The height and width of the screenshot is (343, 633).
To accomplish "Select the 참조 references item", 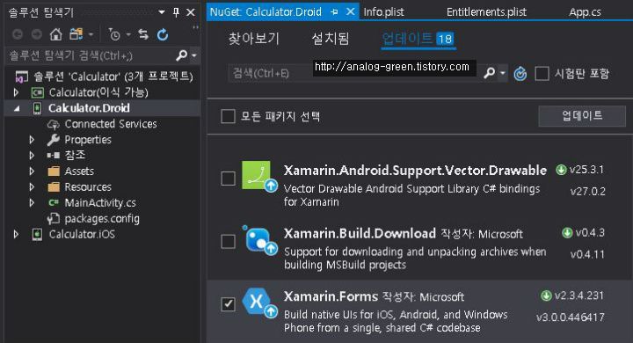I will [75, 155].
